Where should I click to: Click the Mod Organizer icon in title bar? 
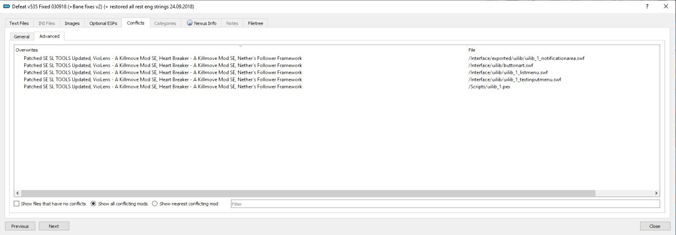(x=6, y=7)
